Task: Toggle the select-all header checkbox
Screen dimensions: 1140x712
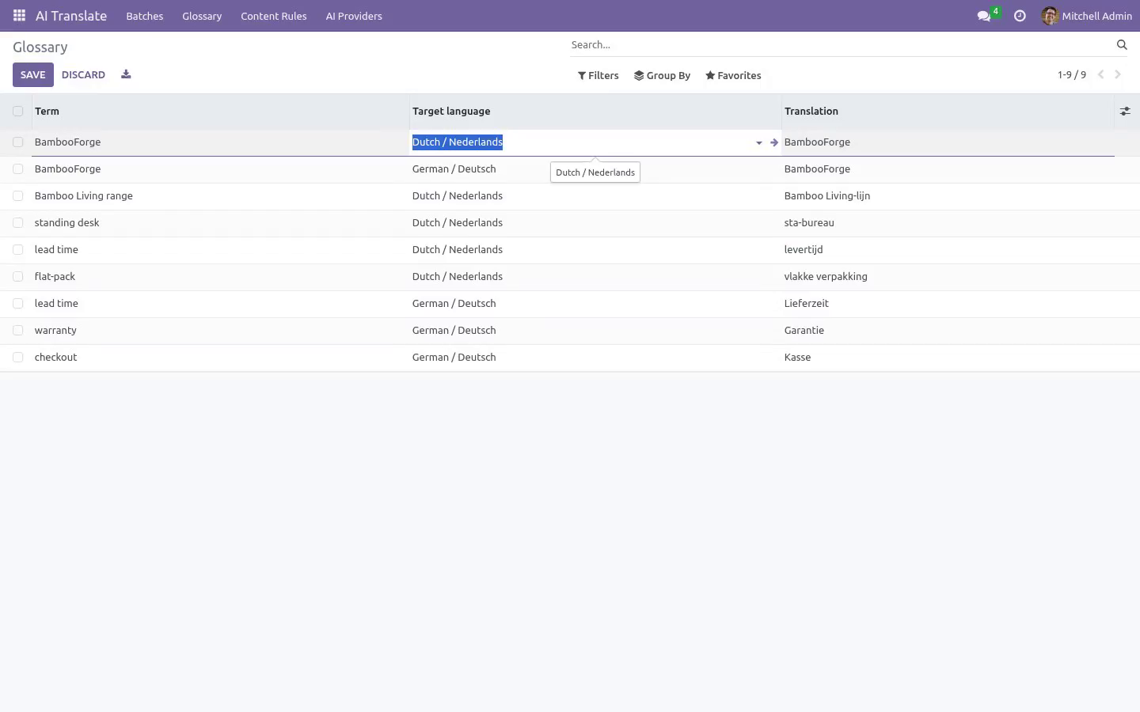Action: pos(17,112)
